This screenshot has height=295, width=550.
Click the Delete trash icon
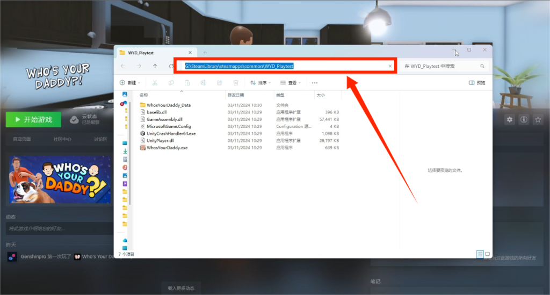click(x=236, y=83)
